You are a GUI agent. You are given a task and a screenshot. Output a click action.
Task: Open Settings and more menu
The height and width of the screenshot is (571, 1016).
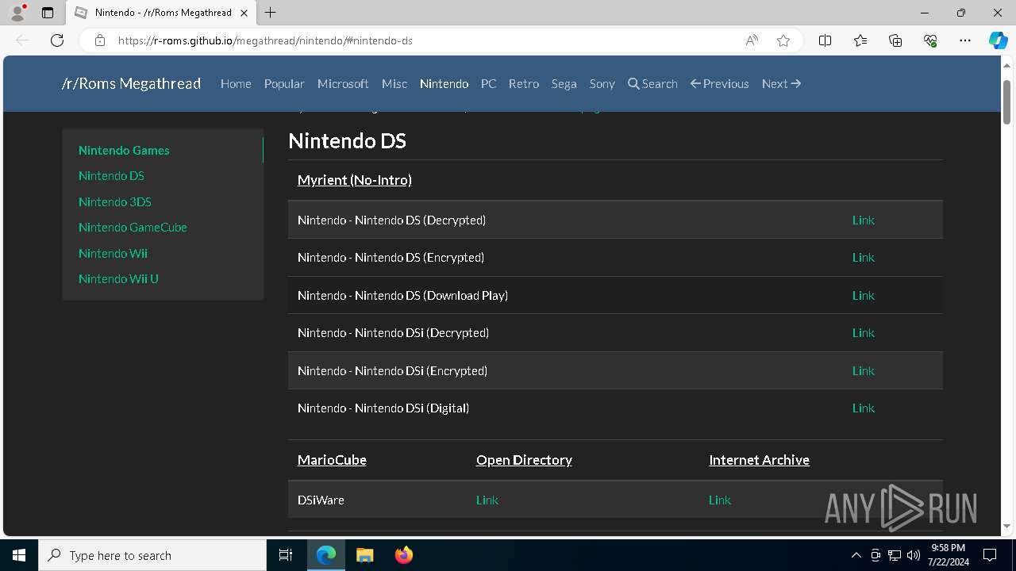[x=965, y=40]
